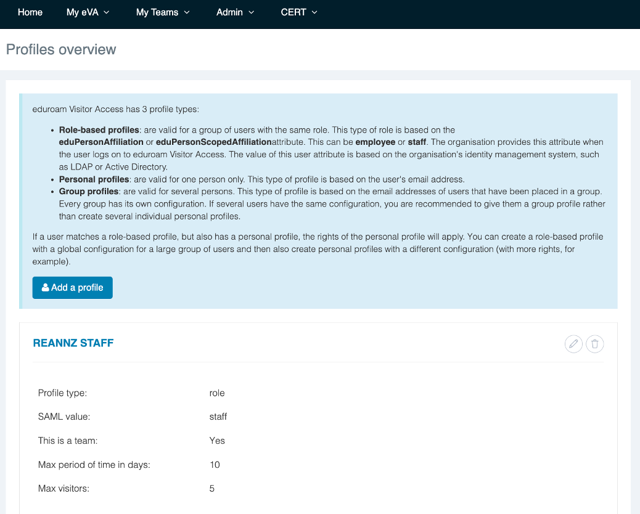Open the Admin dropdown menu
The image size is (640, 514).
(x=235, y=12)
